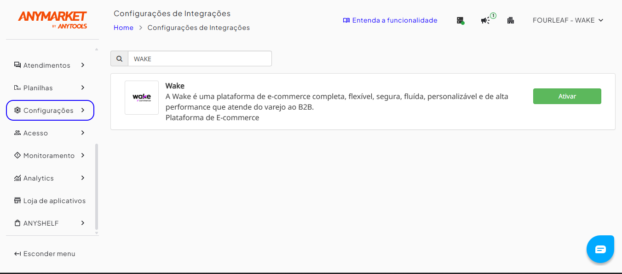Open the megaphone announcements icon
Screen dimensions: 622x274
pyautogui.click(x=486, y=20)
